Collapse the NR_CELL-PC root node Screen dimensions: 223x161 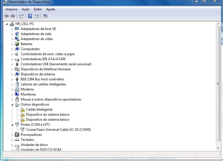pos(7,24)
